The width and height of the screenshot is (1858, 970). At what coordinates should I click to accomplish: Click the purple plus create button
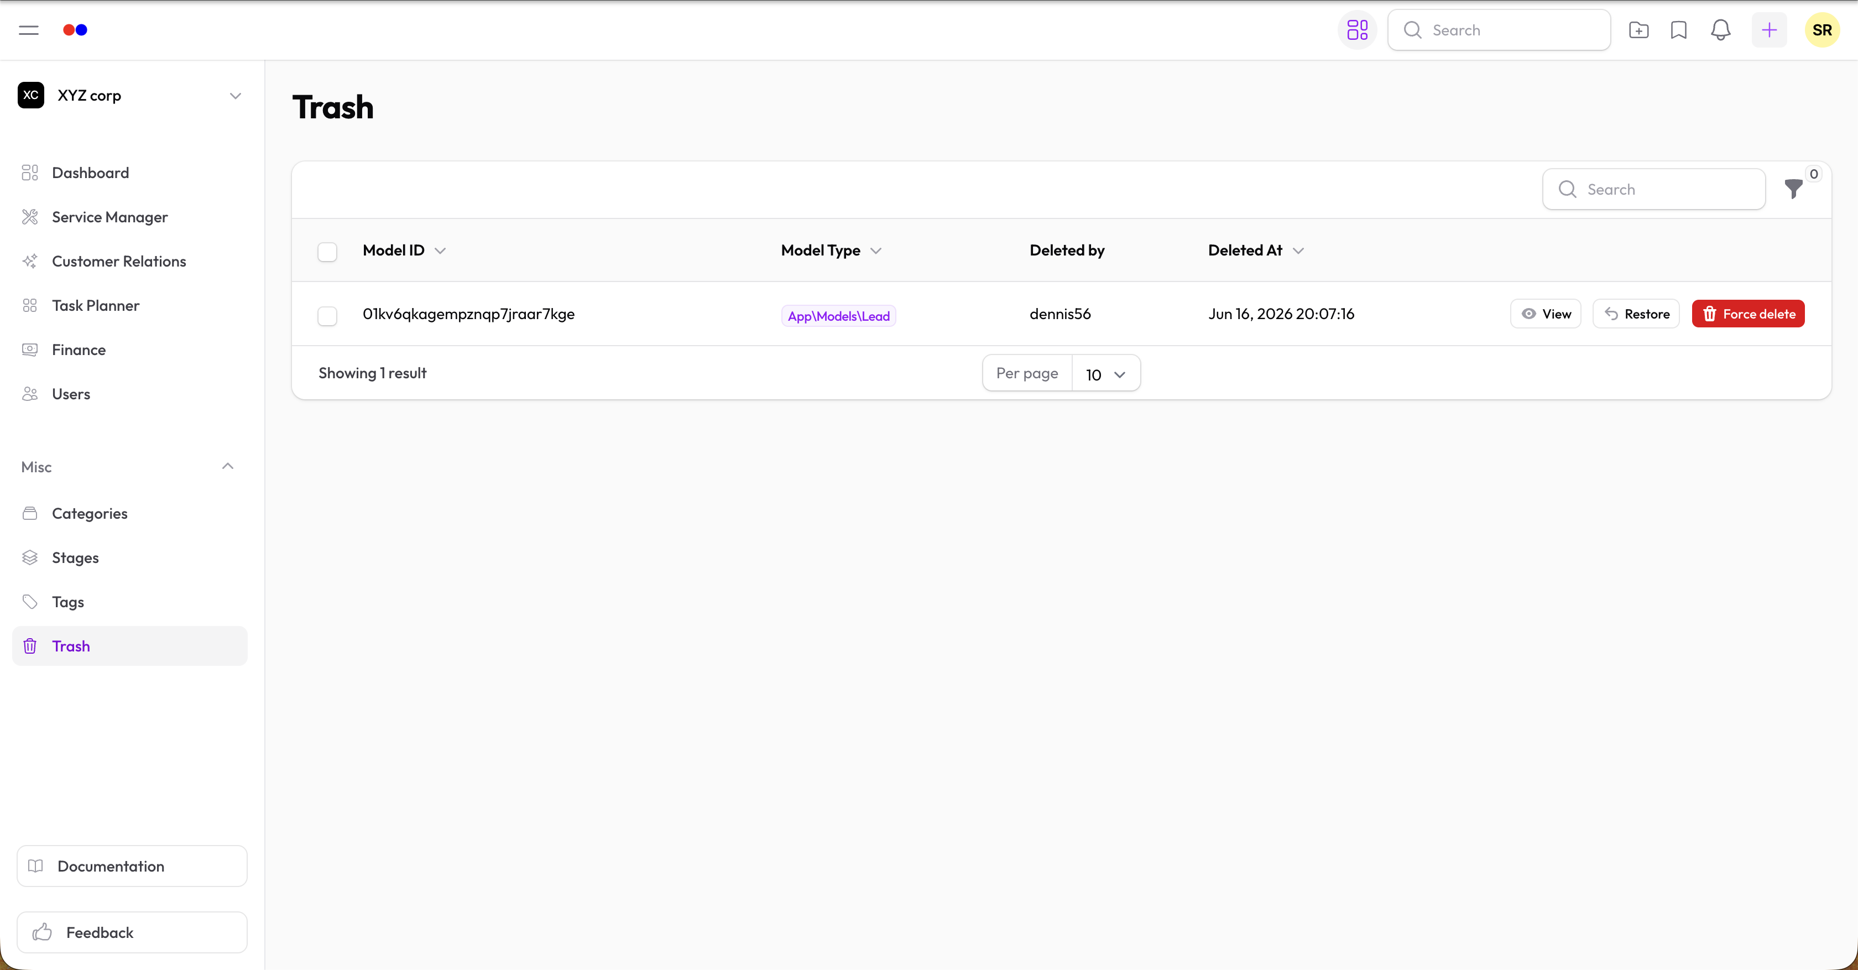[1768, 30]
